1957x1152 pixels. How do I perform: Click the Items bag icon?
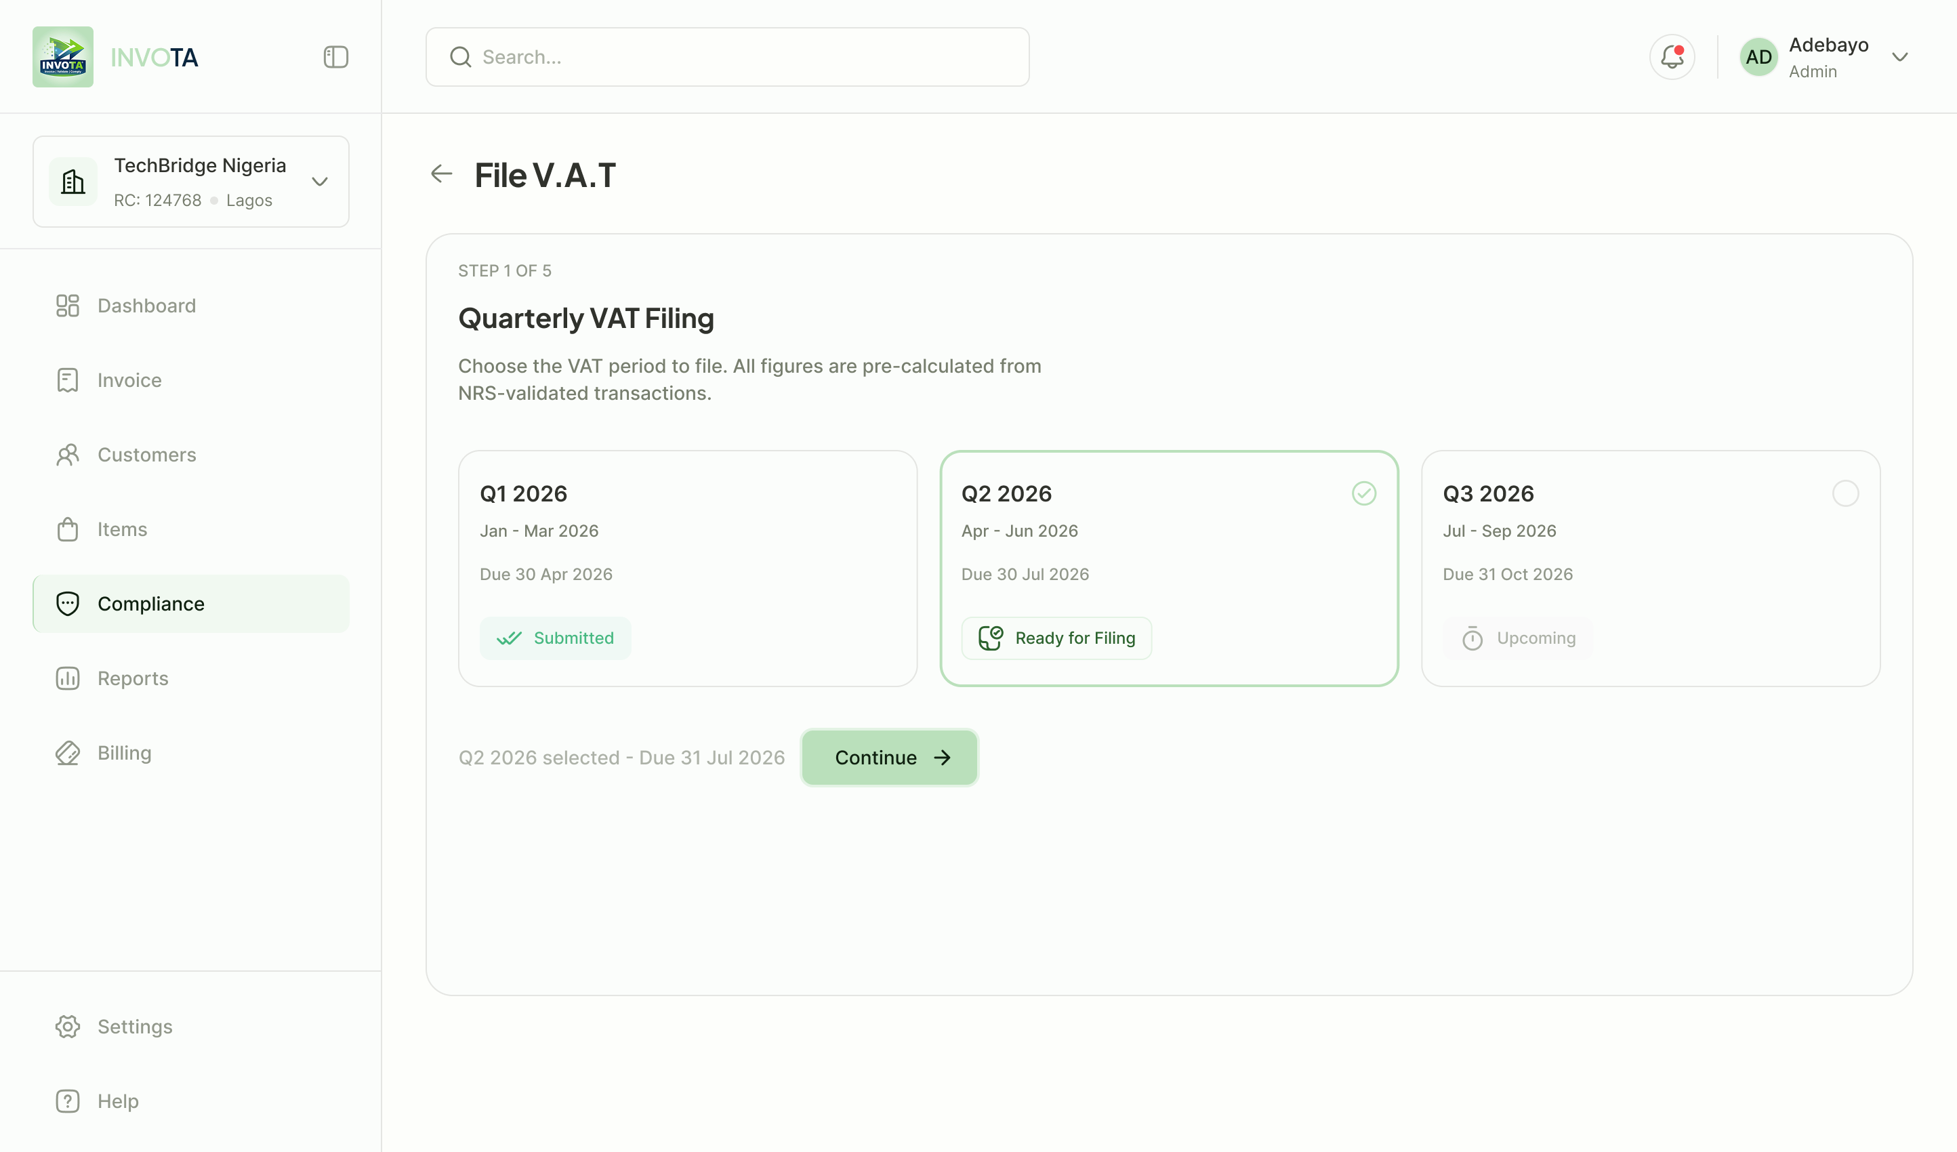(68, 529)
